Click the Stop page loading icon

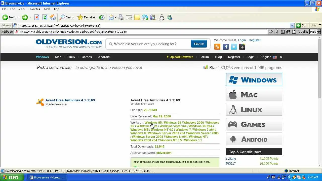pyautogui.click(x=37, y=17)
